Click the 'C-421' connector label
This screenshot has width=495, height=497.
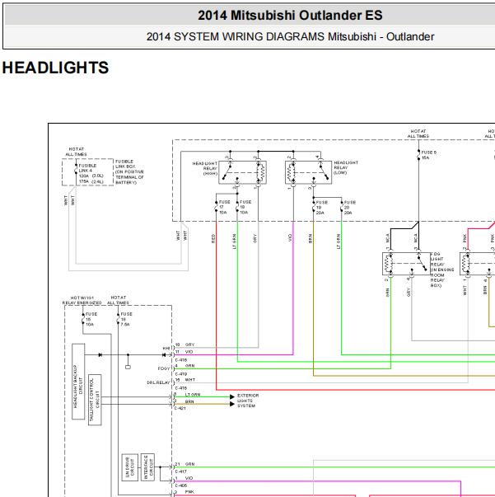pyautogui.click(x=180, y=408)
